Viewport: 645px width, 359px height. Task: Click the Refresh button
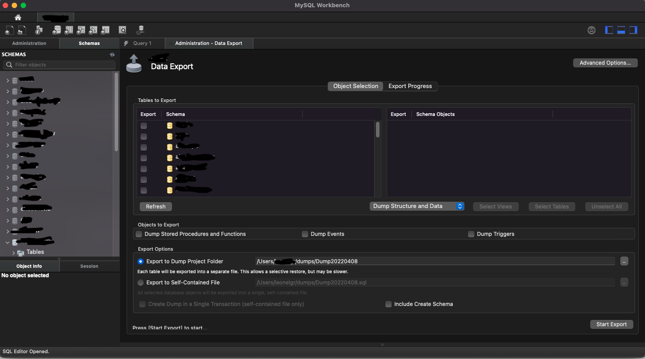[156, 207]
